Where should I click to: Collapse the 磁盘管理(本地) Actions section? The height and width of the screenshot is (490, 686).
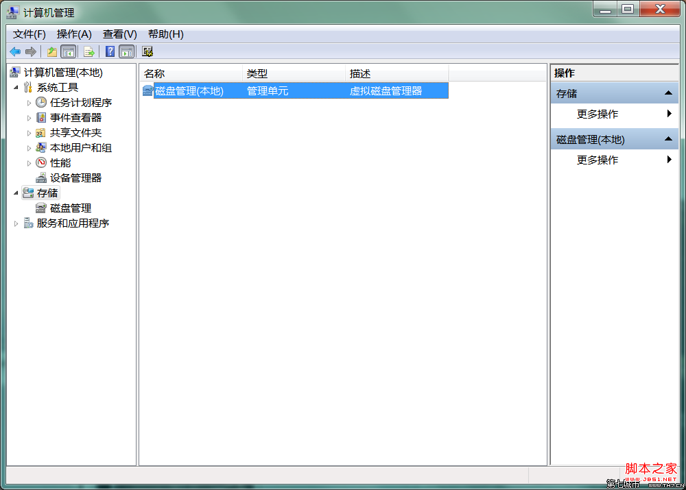pos(668,138)
